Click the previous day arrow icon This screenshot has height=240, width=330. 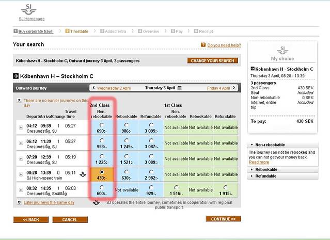pyautogui.click(x=93, y=88)
